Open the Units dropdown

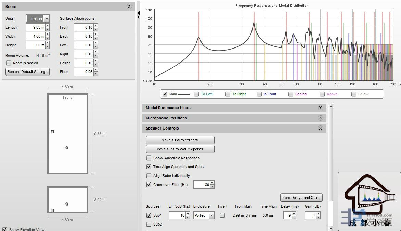pyautogui.click(x=47, y=19)
